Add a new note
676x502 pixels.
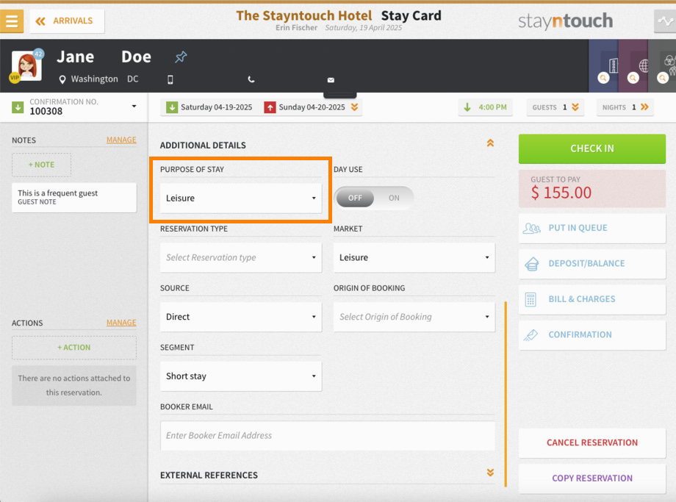coord(41,165)
